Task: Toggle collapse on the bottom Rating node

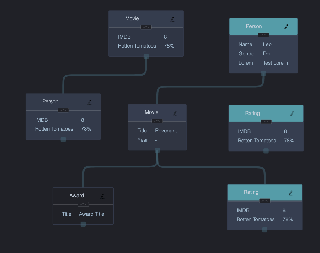Action: point(265,200)
